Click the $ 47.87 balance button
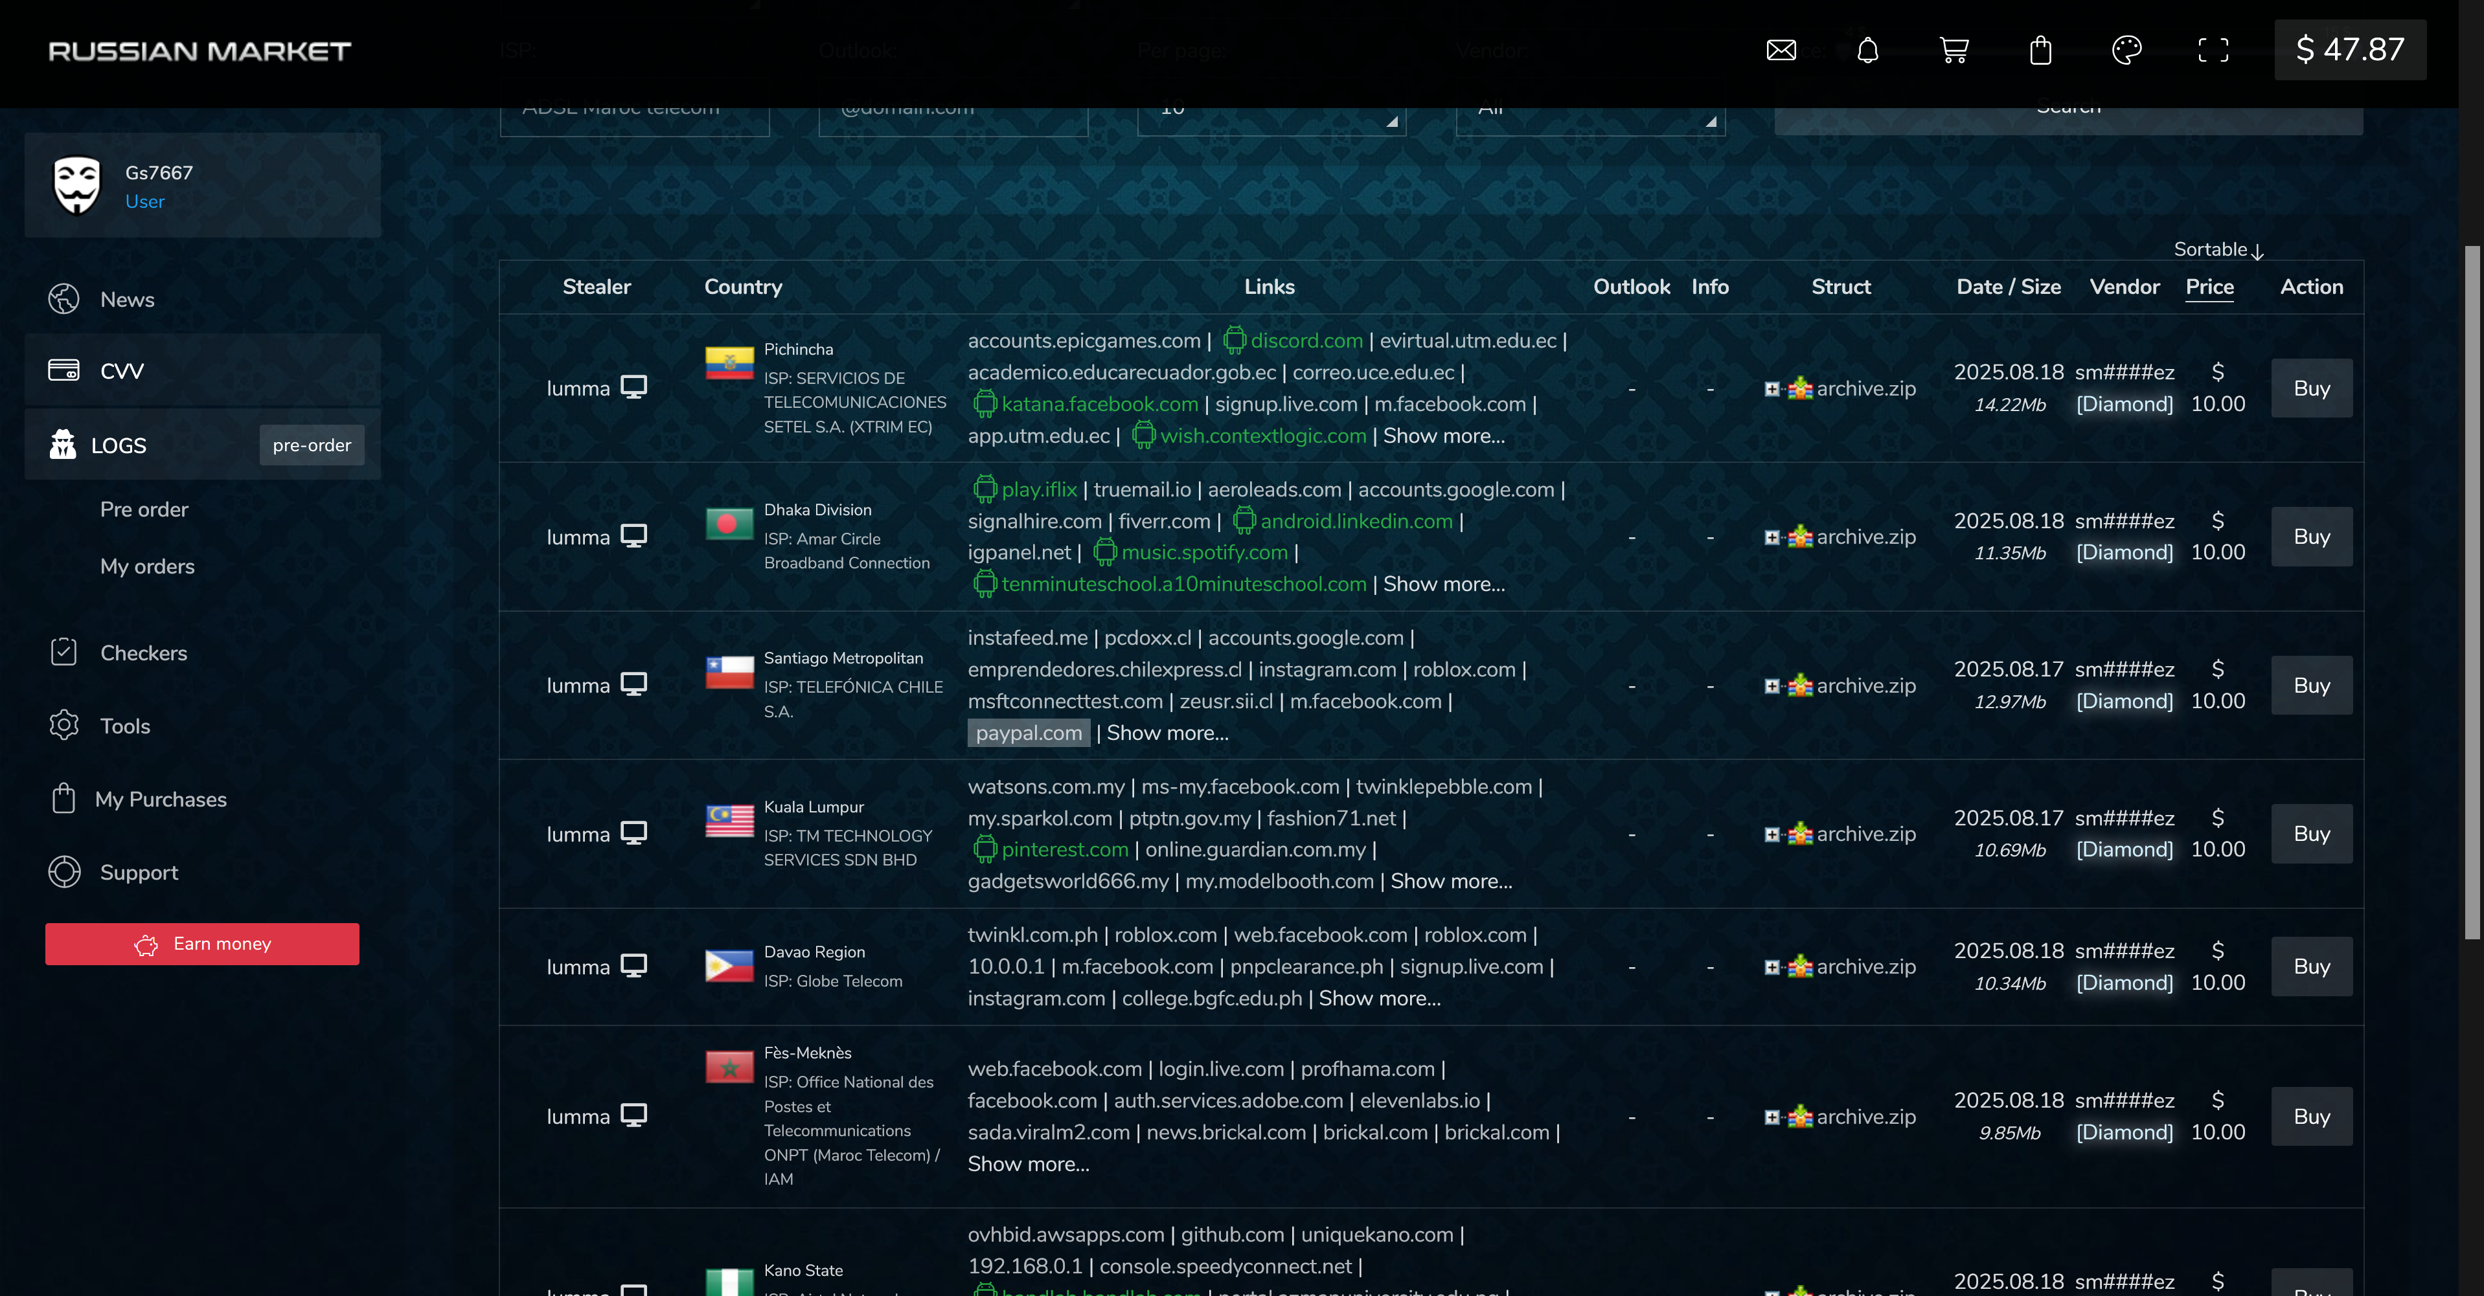Image resolution: width=2484 pixels, height=1296 pixels. [x=2349, y=49]
